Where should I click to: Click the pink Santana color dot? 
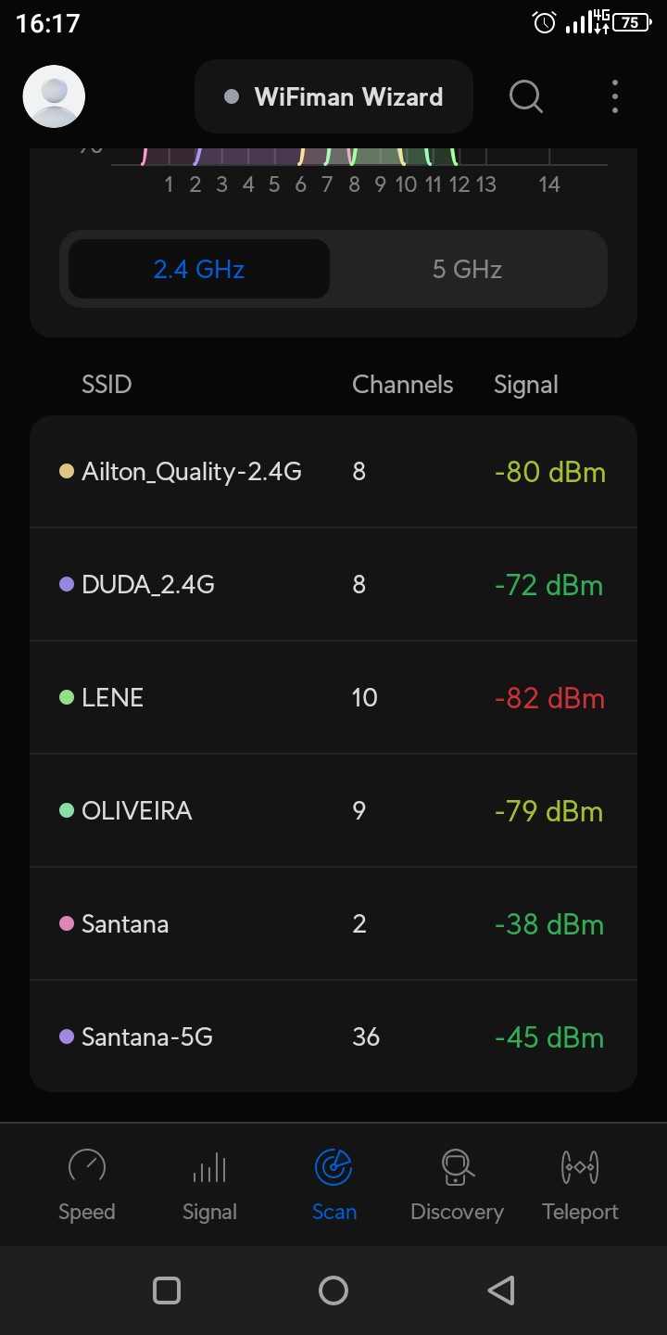pos(67,923)
